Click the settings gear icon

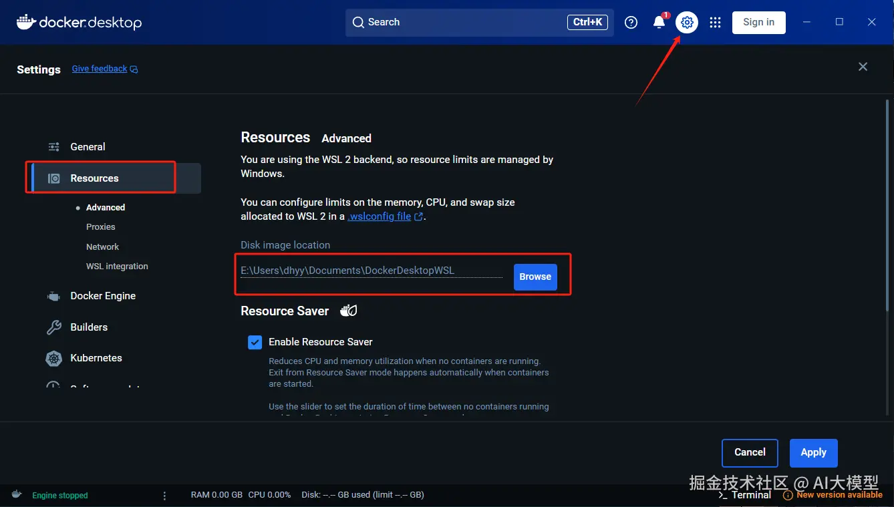tap(687, 23)
